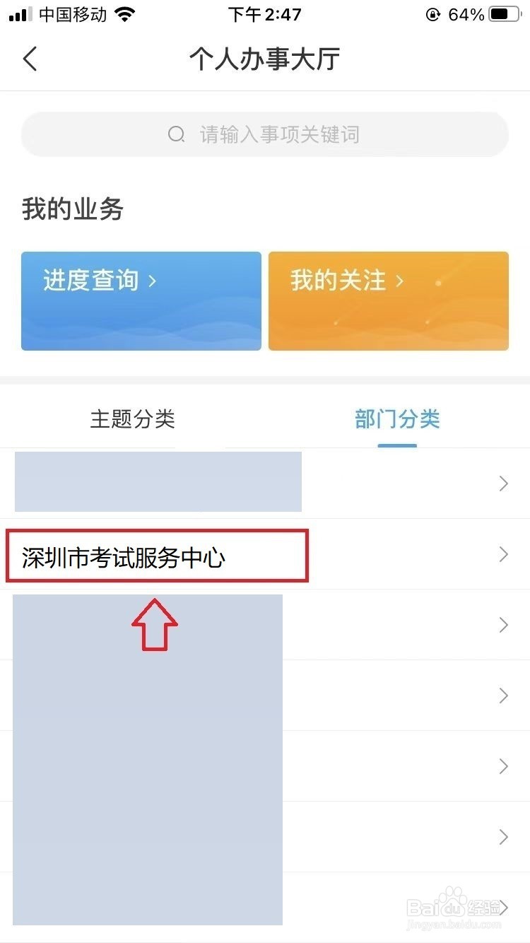The height and width of the screenshot is (943, 530).
Task: Tap the cellular signal bars icon
Action: point(21,14)
